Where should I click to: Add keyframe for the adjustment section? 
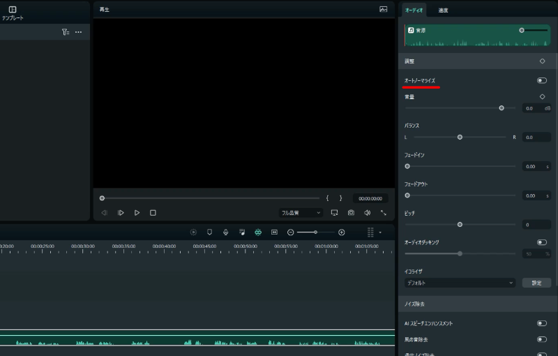(543, 61)
